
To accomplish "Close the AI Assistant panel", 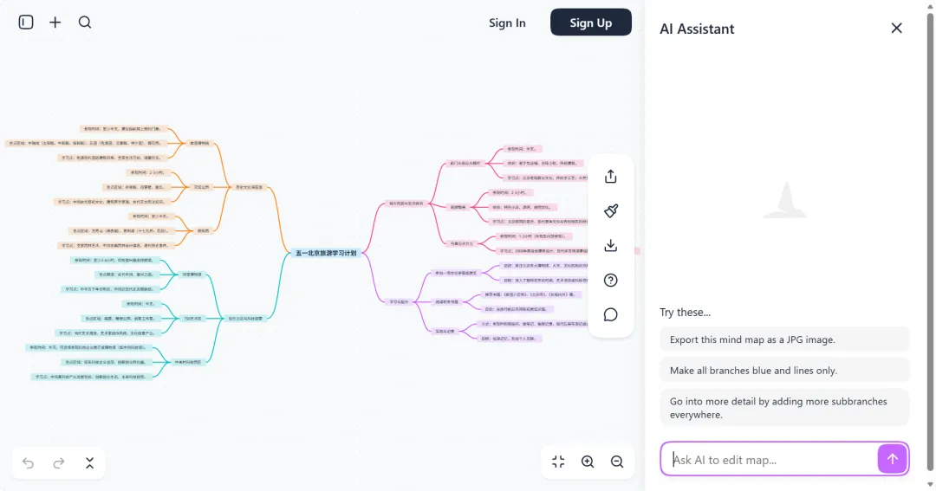I will click(897, 28).
